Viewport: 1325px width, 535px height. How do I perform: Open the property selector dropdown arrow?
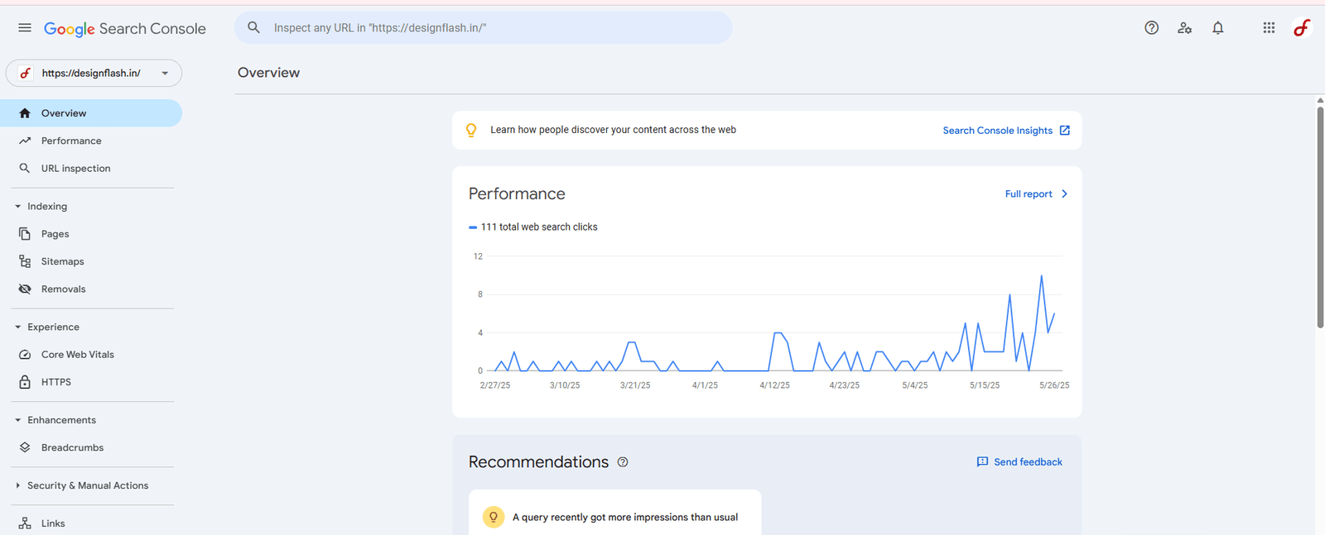[x=165, y=73]
